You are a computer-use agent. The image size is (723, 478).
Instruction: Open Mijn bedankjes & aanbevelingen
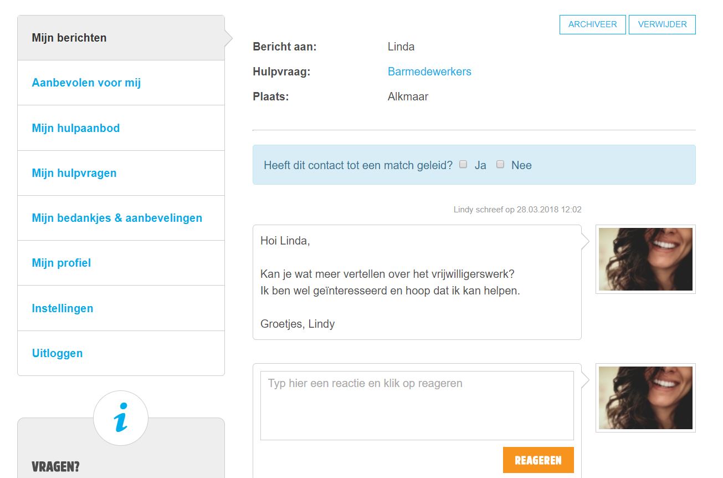click(x=117, y=218)
